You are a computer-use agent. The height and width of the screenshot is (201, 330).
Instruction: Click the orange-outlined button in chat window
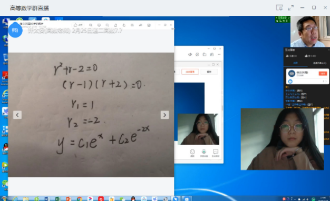point(190,72)
